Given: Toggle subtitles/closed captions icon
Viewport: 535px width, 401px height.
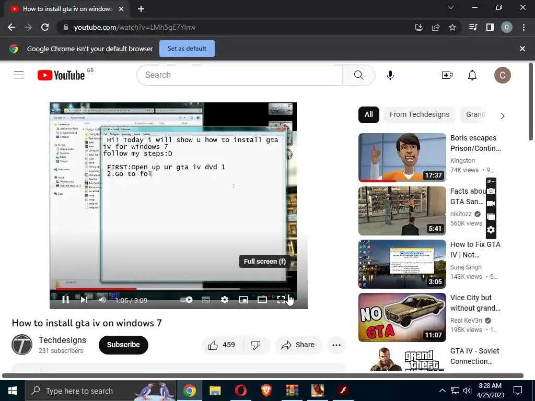Looking at the screenshot, I should [x=206, y=300].
